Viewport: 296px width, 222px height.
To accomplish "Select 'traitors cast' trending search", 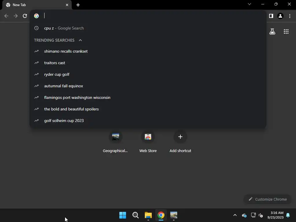I will [x=148, y=63].
